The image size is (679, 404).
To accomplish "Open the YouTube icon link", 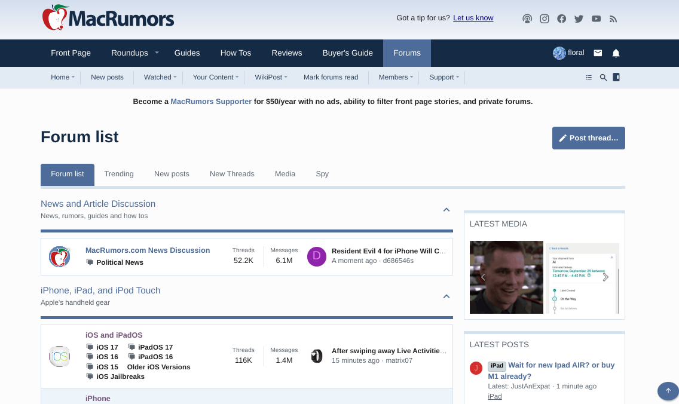I will pos(597,19).
